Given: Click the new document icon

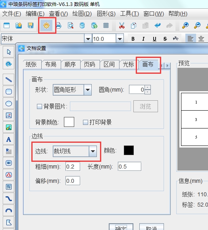Looking at the screenshot, I should [x=7, y=25].
